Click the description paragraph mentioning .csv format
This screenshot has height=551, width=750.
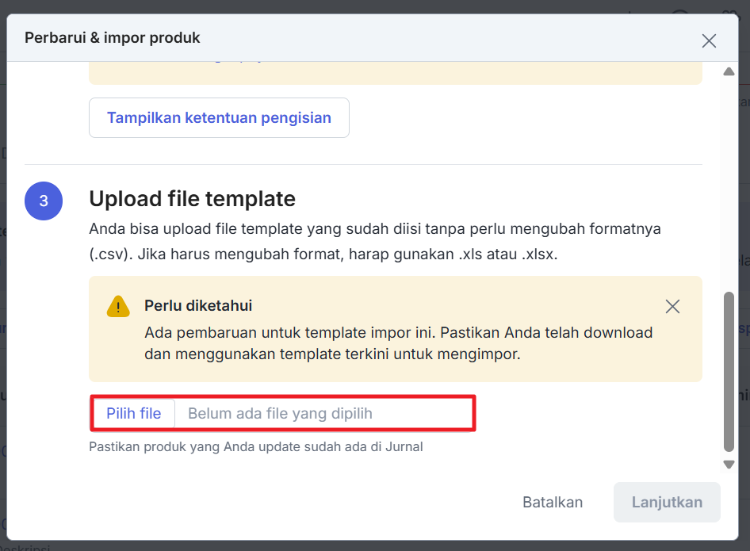tap(374, 243)
